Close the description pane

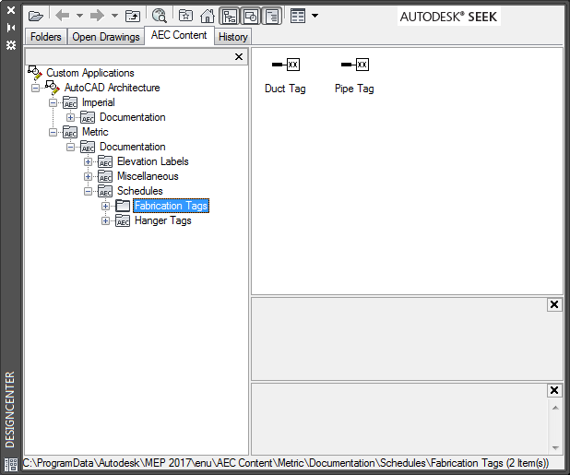click(x=554, y=390)
